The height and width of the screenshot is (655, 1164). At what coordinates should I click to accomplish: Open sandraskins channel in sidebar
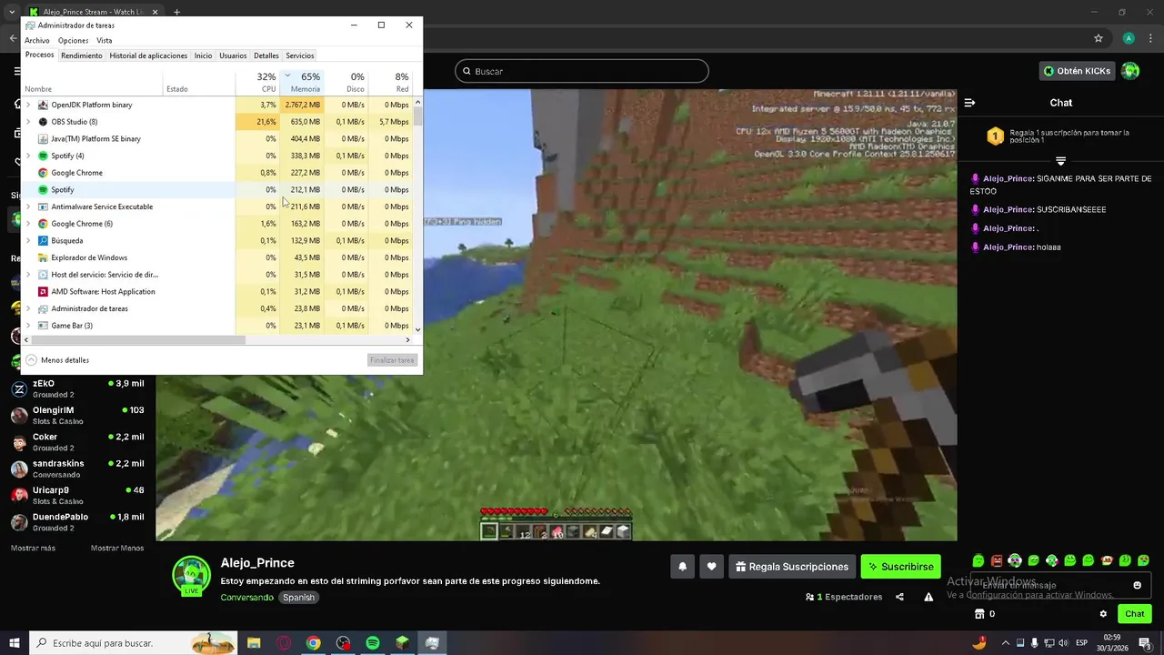pos(77,469)
